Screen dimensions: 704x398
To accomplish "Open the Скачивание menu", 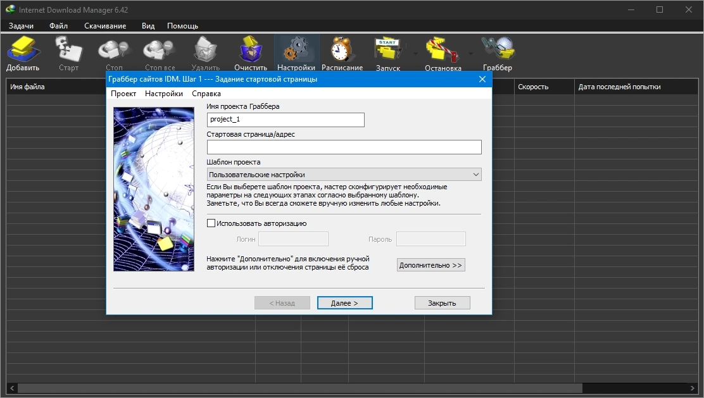I will pos(105,26).
